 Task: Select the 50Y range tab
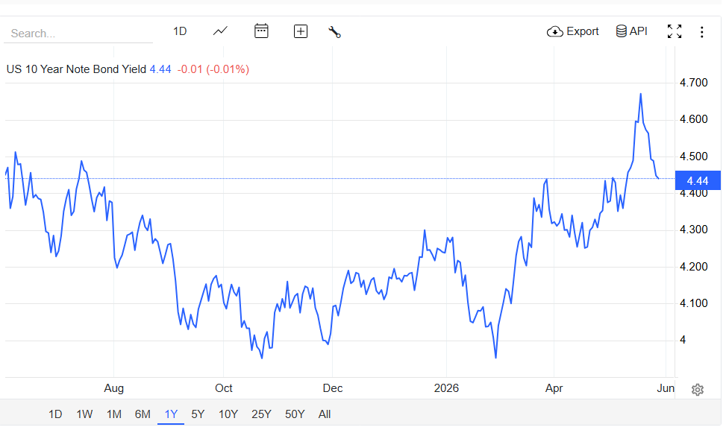pos(295,414)
